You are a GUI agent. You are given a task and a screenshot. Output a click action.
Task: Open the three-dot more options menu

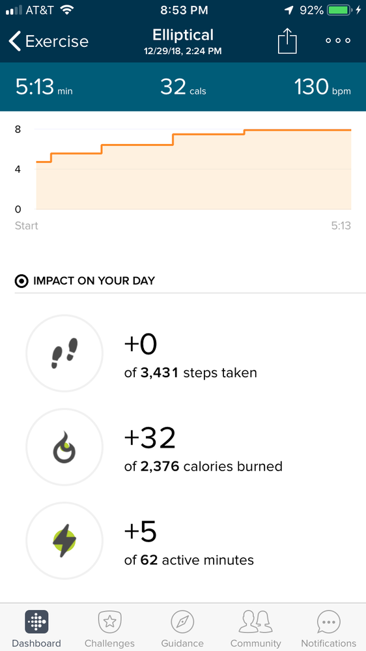coord(338,40)
